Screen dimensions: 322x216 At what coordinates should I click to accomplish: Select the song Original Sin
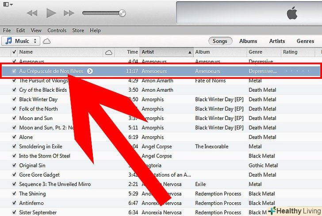32,166
